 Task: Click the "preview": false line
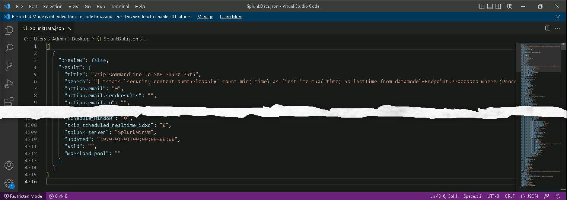(83, 60)
